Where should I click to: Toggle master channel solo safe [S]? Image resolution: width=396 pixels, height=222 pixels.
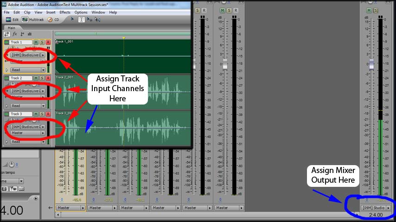(x=376, y=10)
